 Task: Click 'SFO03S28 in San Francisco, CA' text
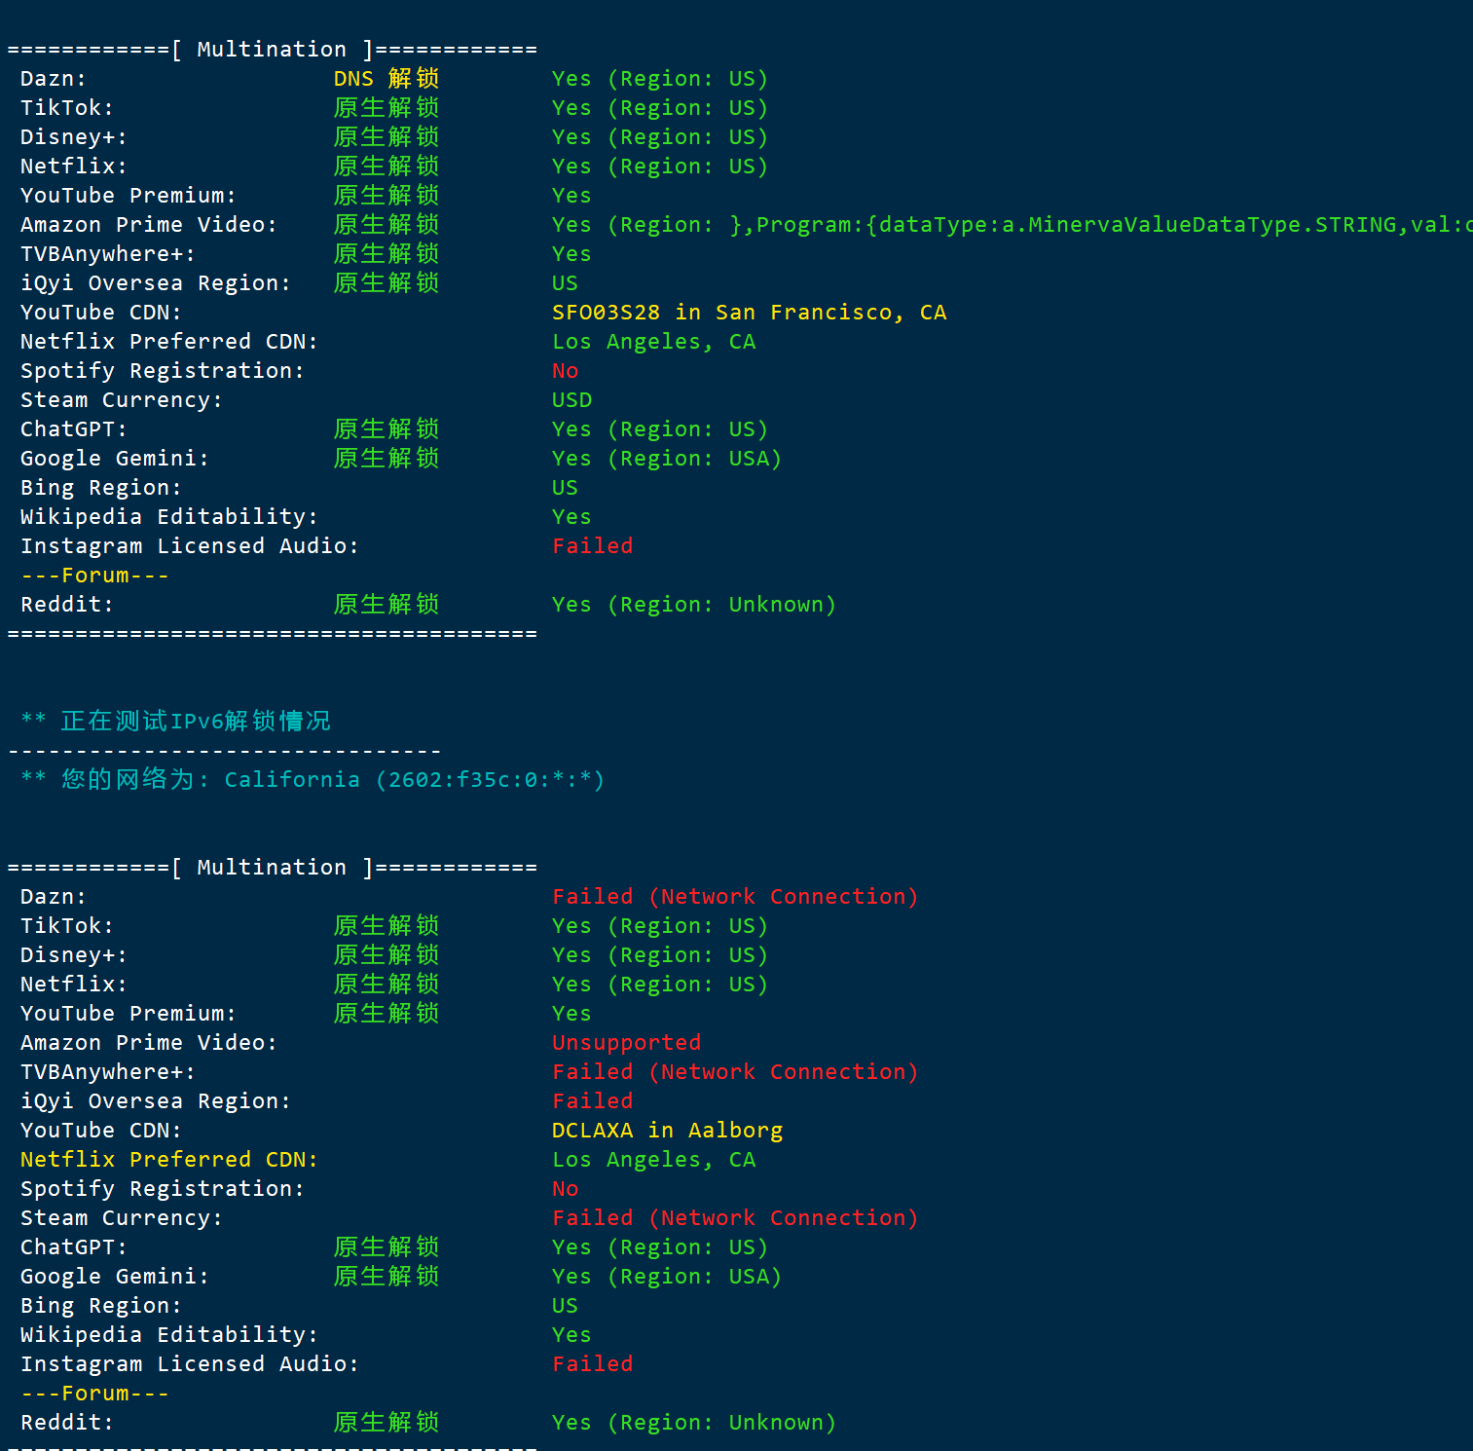[x=749, y=313]
